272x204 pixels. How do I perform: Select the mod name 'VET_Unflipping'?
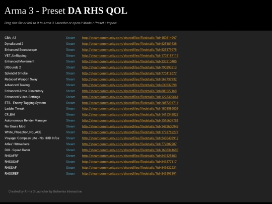[x=16, y=55]
